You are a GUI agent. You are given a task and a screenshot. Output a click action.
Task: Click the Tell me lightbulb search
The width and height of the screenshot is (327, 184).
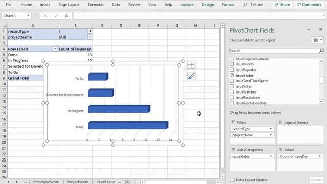click(x=253, y=5)
